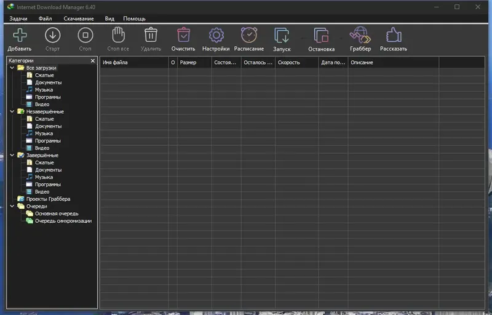Sort by Размер column header

(x=194, y=62)
